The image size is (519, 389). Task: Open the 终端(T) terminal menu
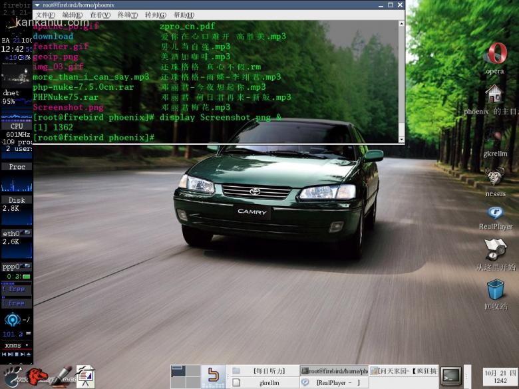128,15
